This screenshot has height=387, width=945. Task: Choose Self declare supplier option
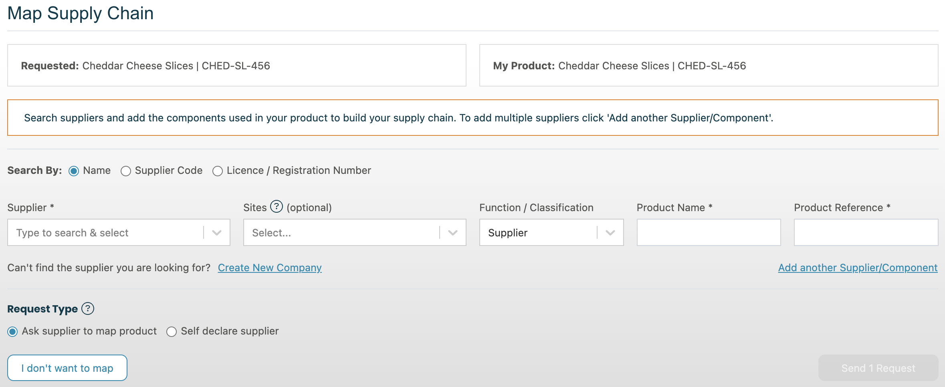(x=172, y=332)
